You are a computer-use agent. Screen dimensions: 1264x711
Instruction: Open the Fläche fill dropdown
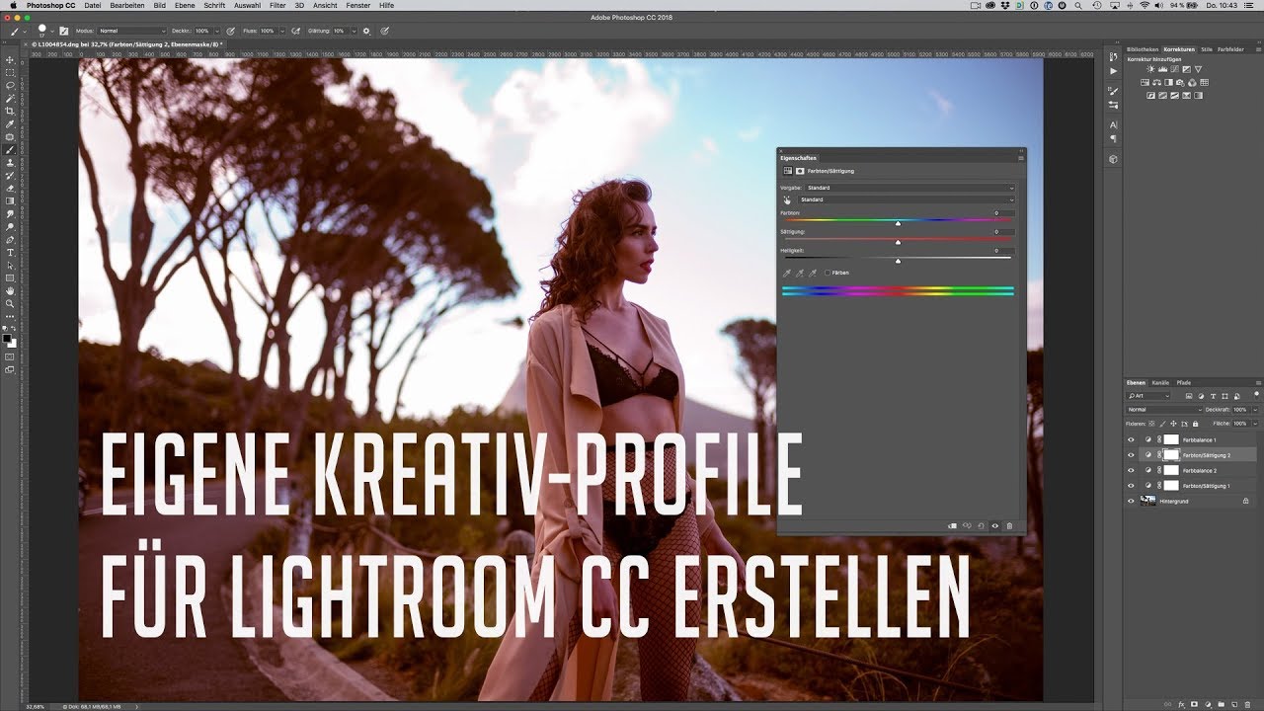pos(1255,424)
